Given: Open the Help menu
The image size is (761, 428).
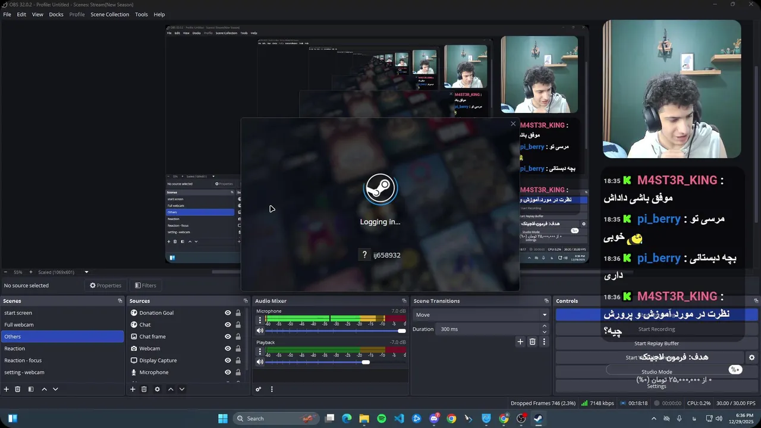Looking at the screenshot, I should point(159,14).
